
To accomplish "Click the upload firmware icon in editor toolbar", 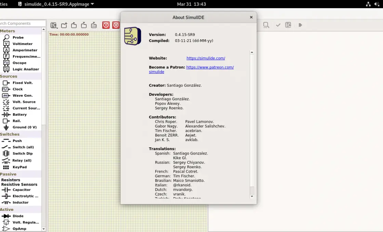I will [288, 25].
